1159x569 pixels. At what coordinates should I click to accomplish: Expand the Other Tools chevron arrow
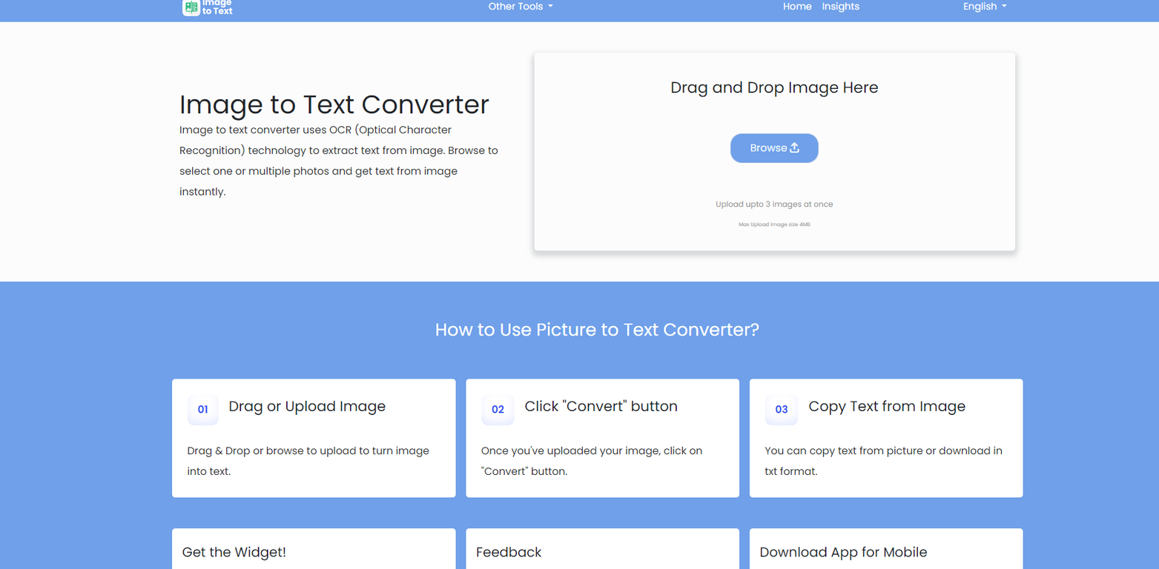pyautogui.click(x=549, y=7)
